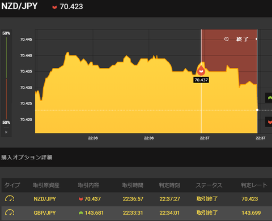This screenshot has height=221, width=272.
Task: Select NZD/JPY in the trade table
Action: pyautogui.click(x=45, y=199)
